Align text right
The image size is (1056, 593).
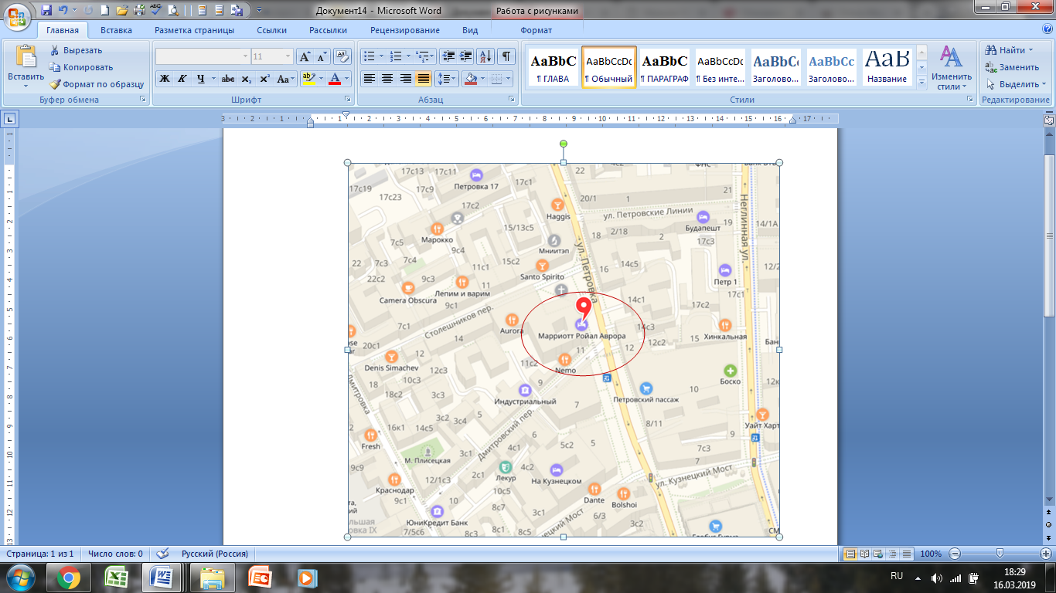coord(405,79)
